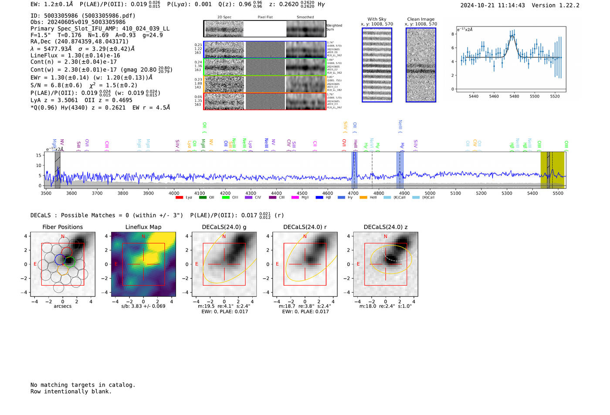Screen dimensions: 610x415
Task: Click the gray hatched band near 3550Å
Action: [58, 170]
